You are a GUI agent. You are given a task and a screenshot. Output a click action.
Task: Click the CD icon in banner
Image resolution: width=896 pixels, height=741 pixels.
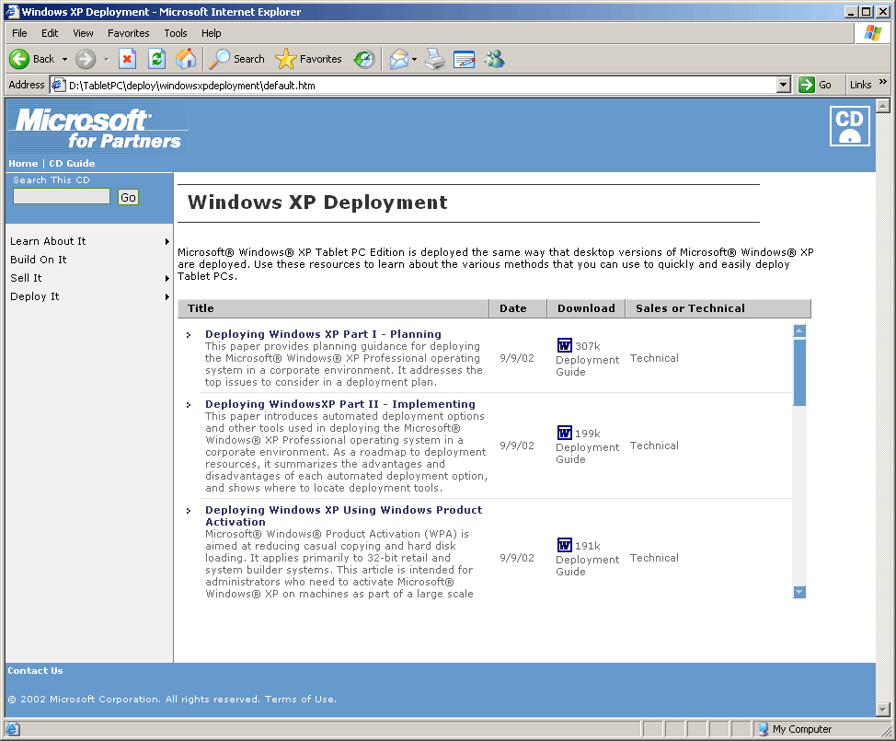click(x=849, y=126)
